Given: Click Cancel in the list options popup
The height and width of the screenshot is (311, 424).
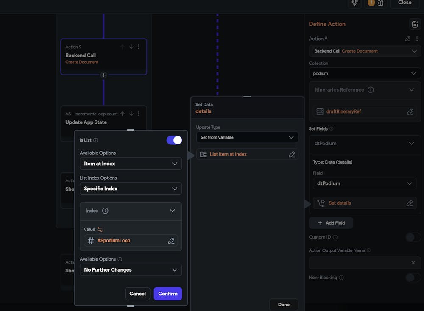Looking at the screenshot, I should coord(137,294).
